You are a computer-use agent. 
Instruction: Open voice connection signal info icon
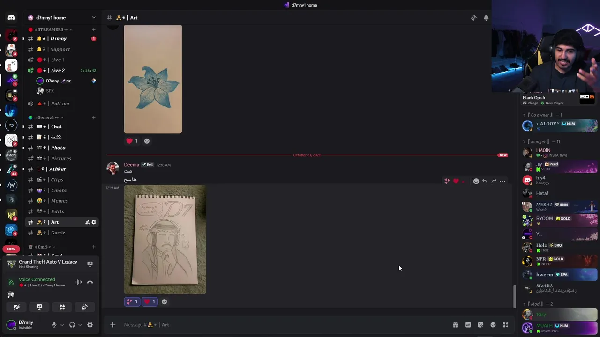pos(11,282)
